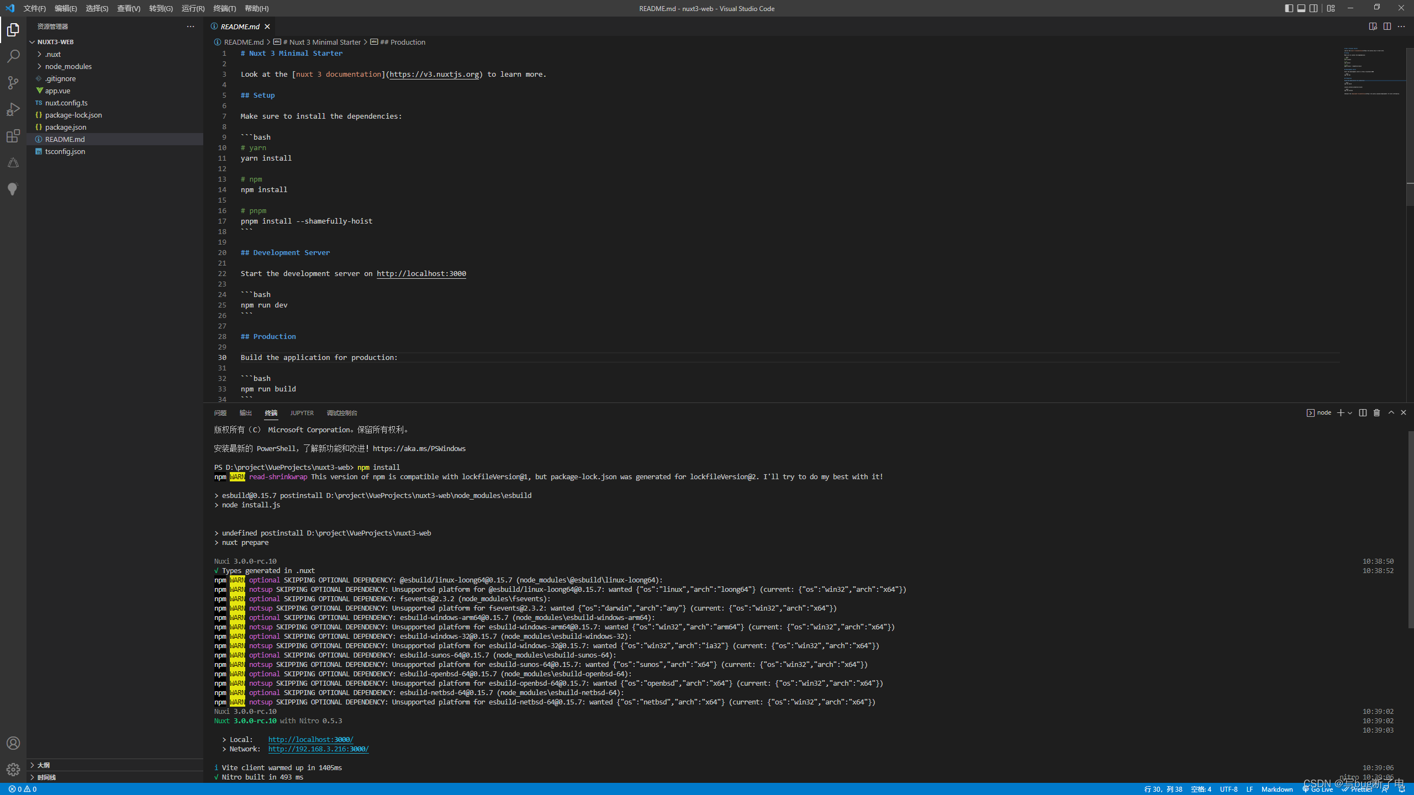Open network link http://192.168.3.216:3000/
Screen dimensions: 1414x795
318,749
